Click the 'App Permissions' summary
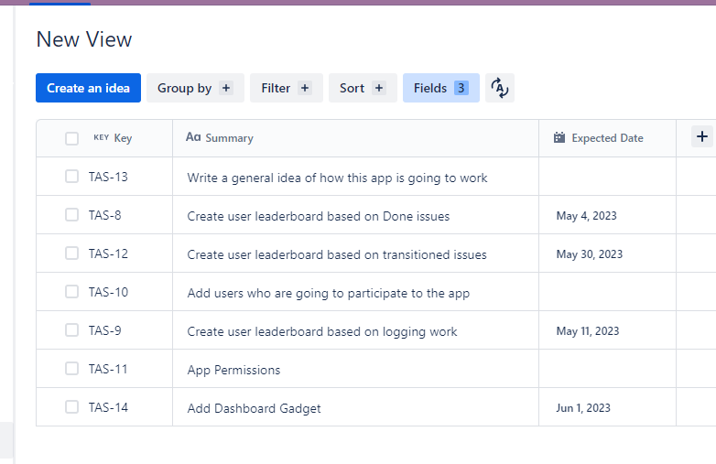Screen dimensions: 716x464 point(233,370)
